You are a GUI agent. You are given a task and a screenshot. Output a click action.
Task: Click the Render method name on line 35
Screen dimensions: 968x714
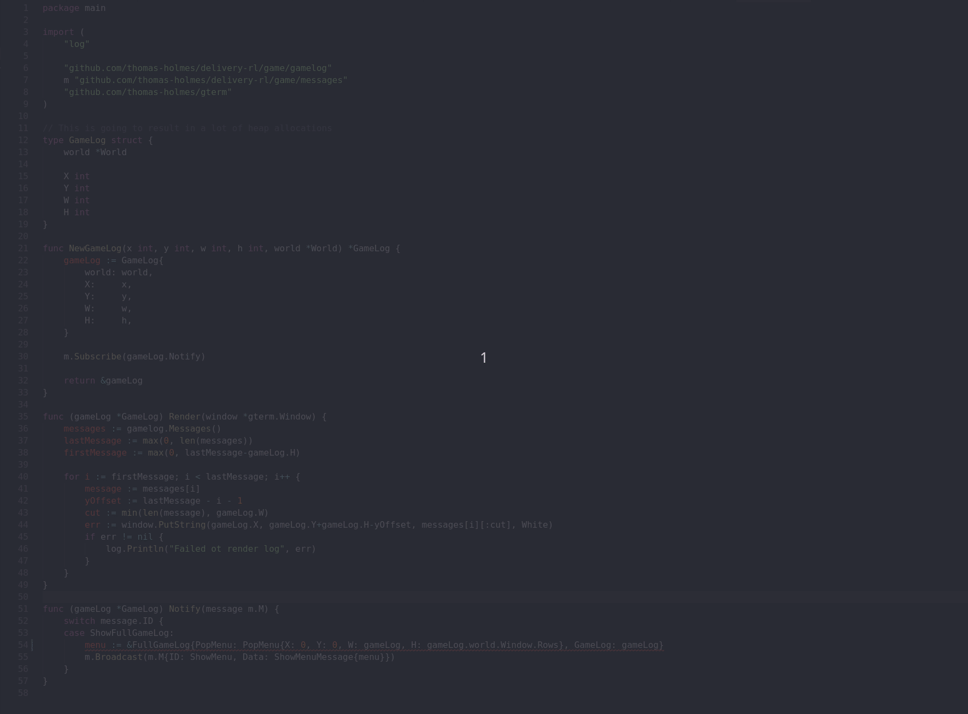(x=185, y=417)
